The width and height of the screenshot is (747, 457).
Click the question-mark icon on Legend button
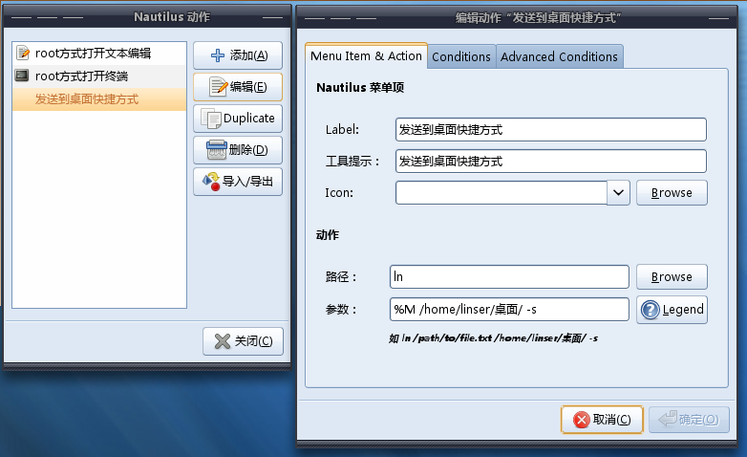[651, 310]
